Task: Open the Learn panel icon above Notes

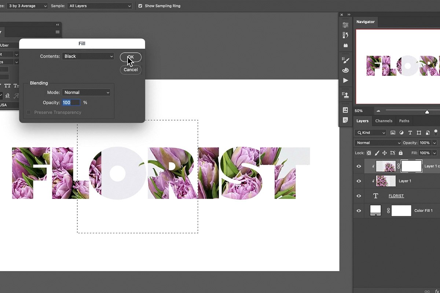Action: pyautogui.click(x=345, y=110)
